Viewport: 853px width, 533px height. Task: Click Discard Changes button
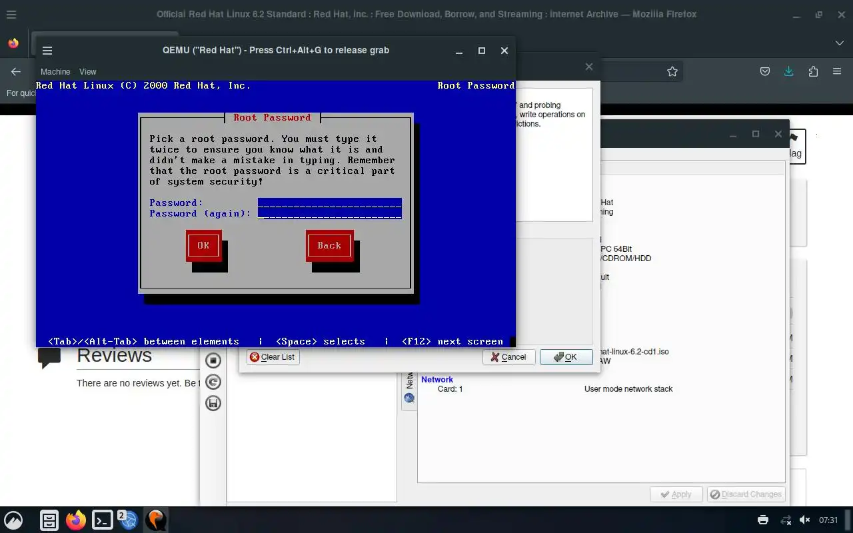(746, 494)
